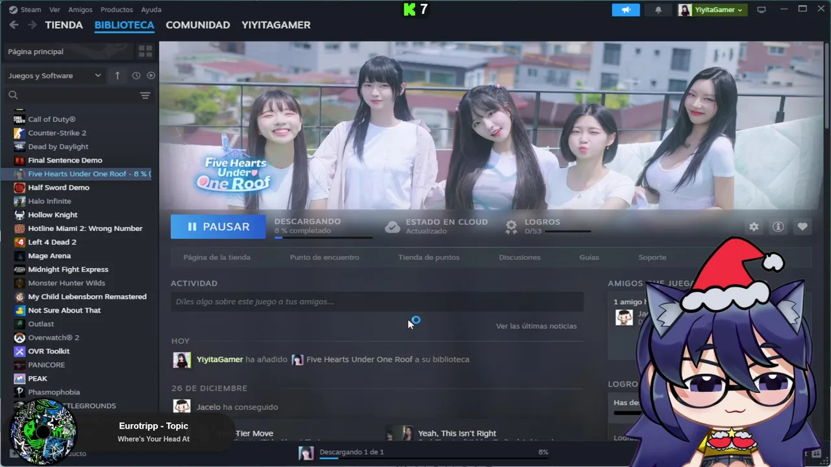The height and width of the screenshot is (467, 831).
Task: Open Tienda de puntos link
Action: 428,257
